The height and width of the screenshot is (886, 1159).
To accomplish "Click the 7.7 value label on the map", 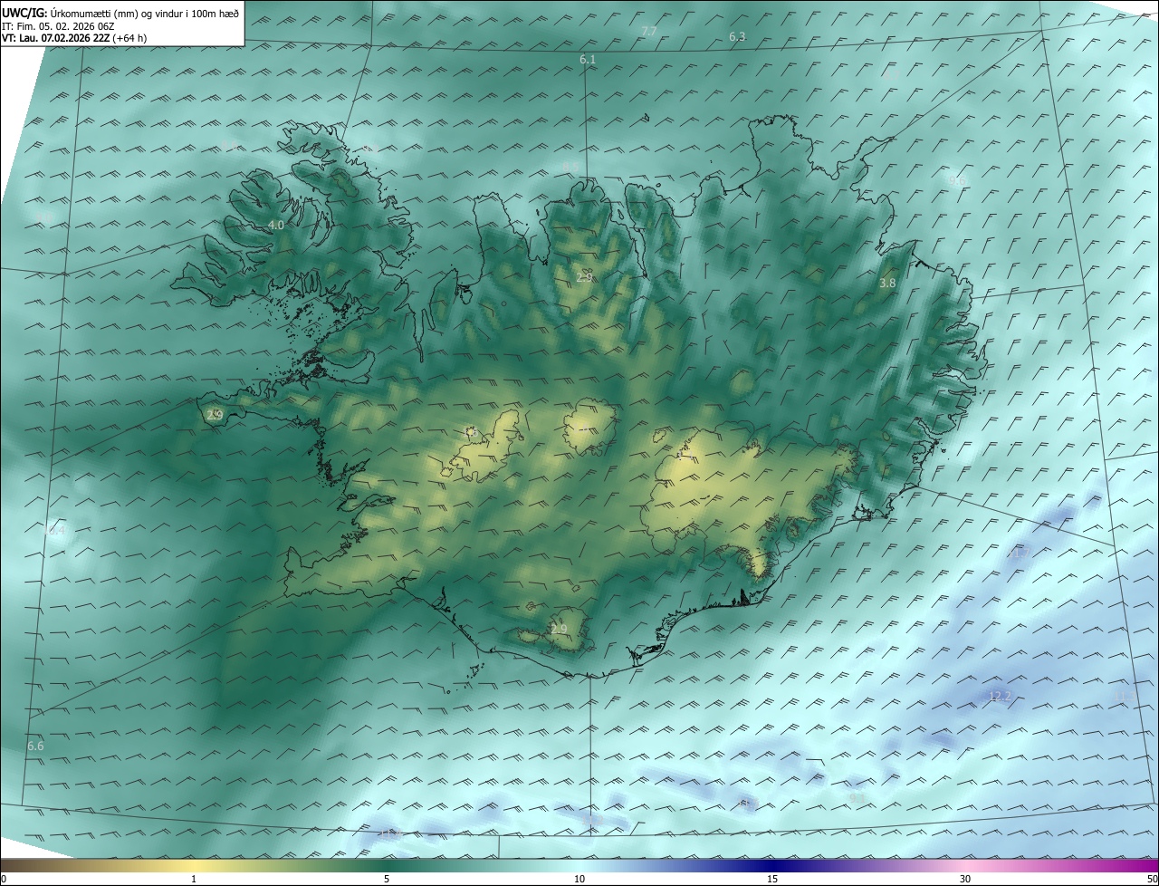I will [x=649, y=31].
